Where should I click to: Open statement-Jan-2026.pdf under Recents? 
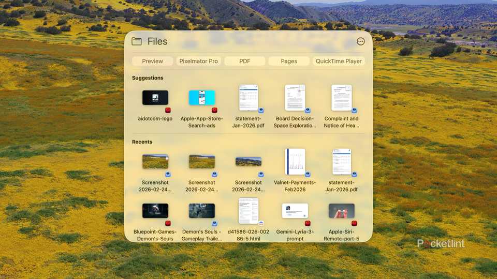341,162
